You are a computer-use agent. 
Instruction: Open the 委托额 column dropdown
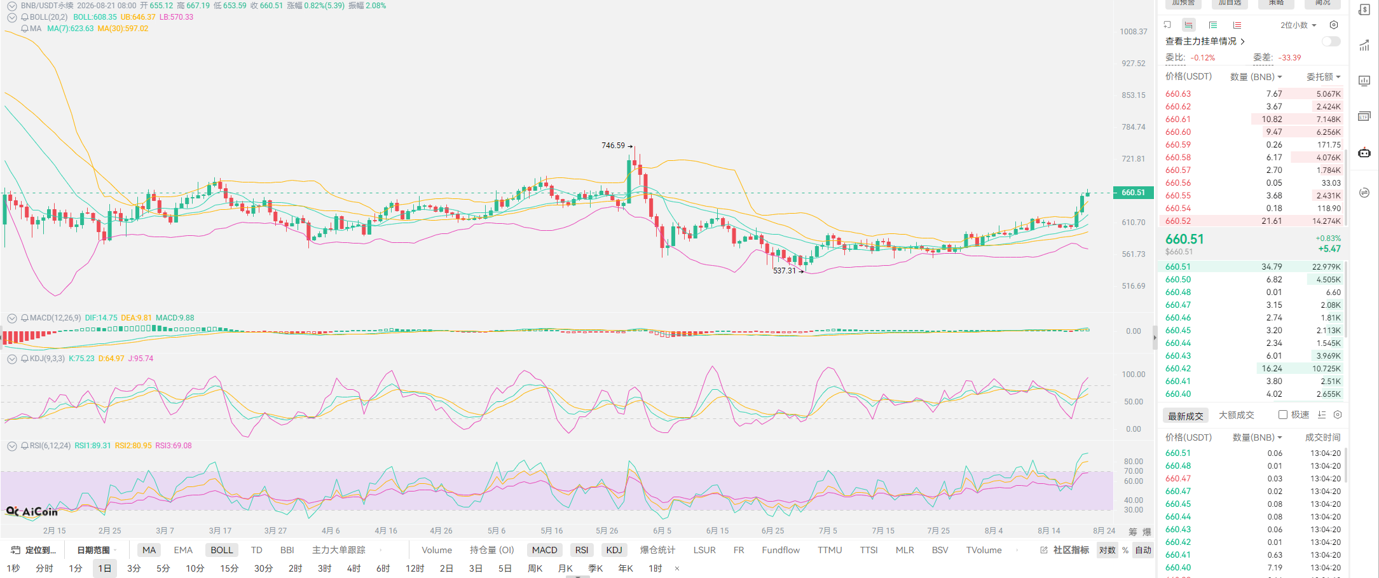1324,77
